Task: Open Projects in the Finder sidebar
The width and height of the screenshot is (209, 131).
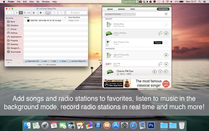Action: click(x=13, y=40)
